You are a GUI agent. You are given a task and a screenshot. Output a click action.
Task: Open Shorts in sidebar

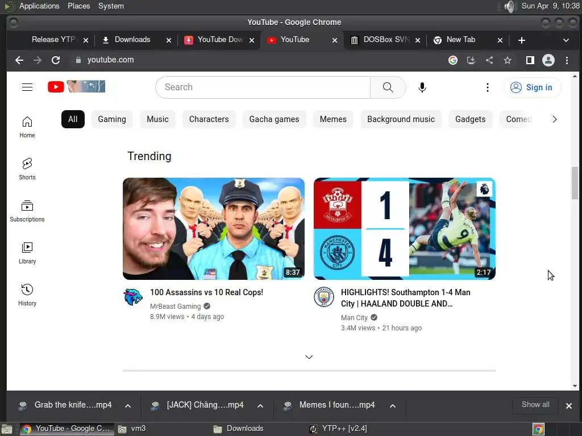(x=27, y=169)
